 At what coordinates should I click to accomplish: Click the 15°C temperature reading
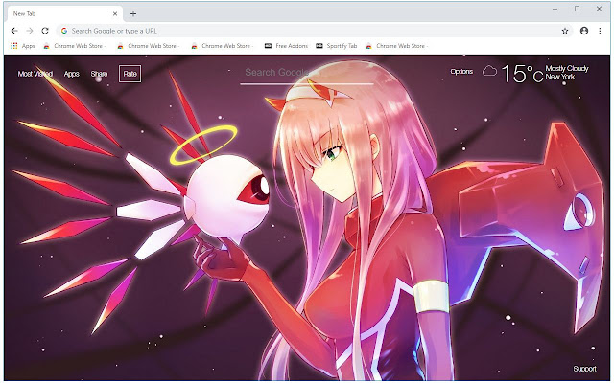(522, 73)
